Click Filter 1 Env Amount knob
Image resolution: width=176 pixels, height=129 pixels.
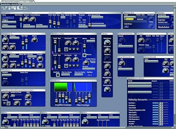(x=68, y=43)
